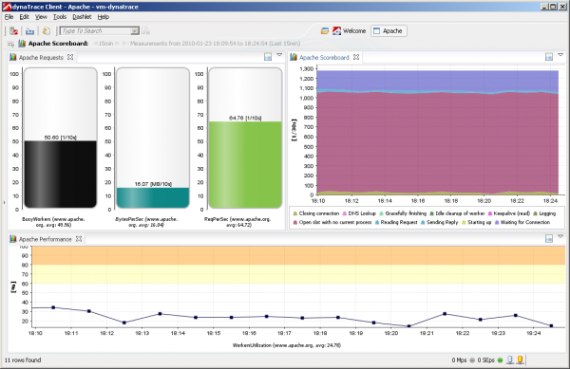Open the File menu
Image resolution: width=570 pixels, height=369 pixels.
click(9, 17)
